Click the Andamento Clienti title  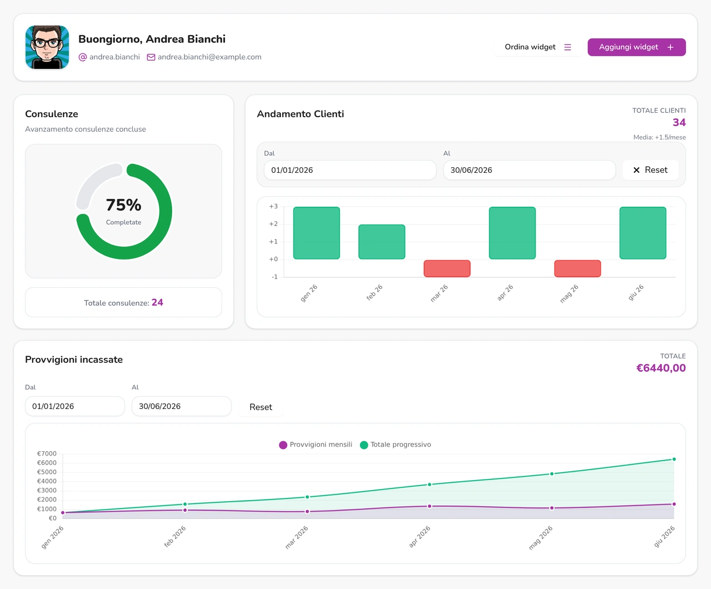click(x=301, y=114)
